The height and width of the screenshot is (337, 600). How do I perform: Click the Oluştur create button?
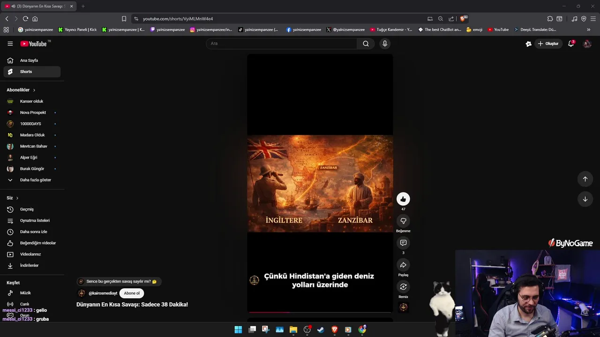click(x=548, y=44)
